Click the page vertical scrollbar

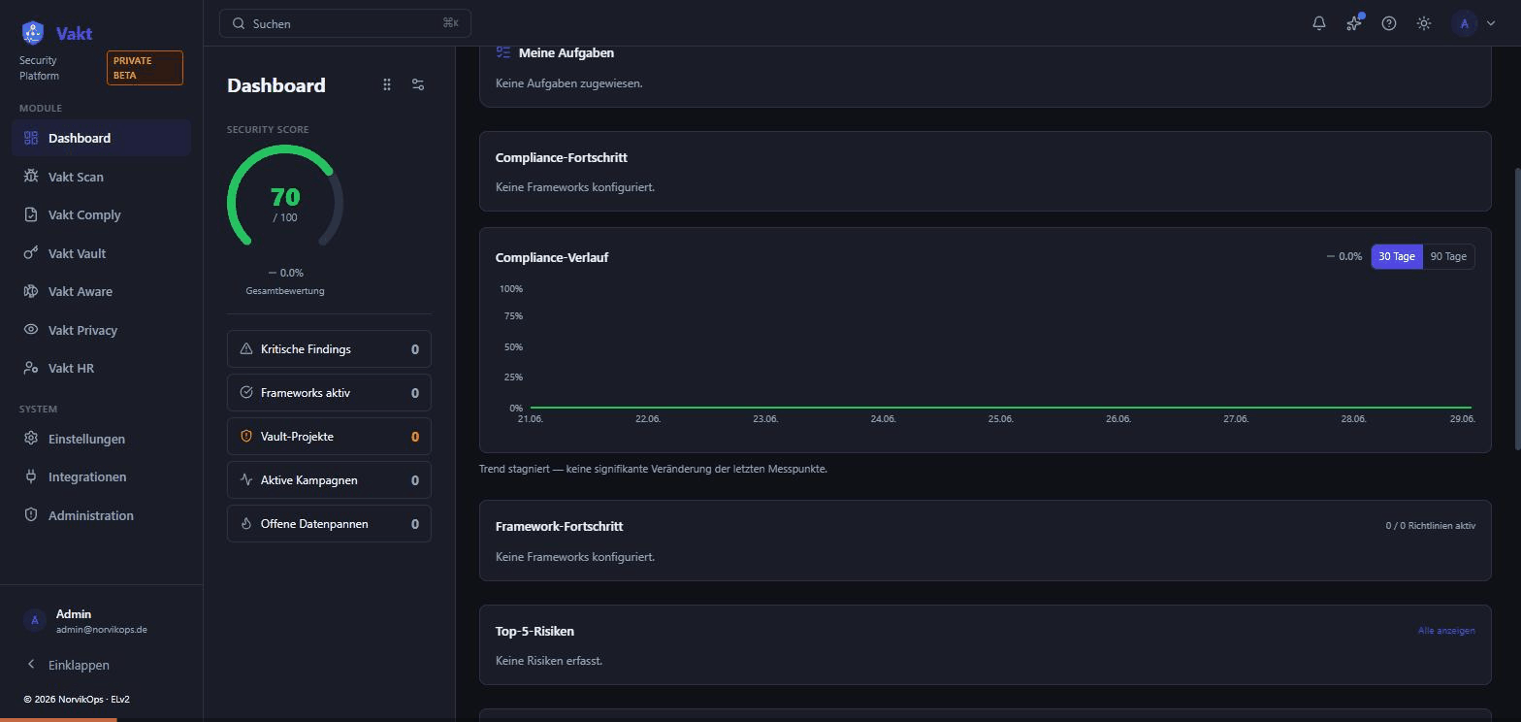1517,309
